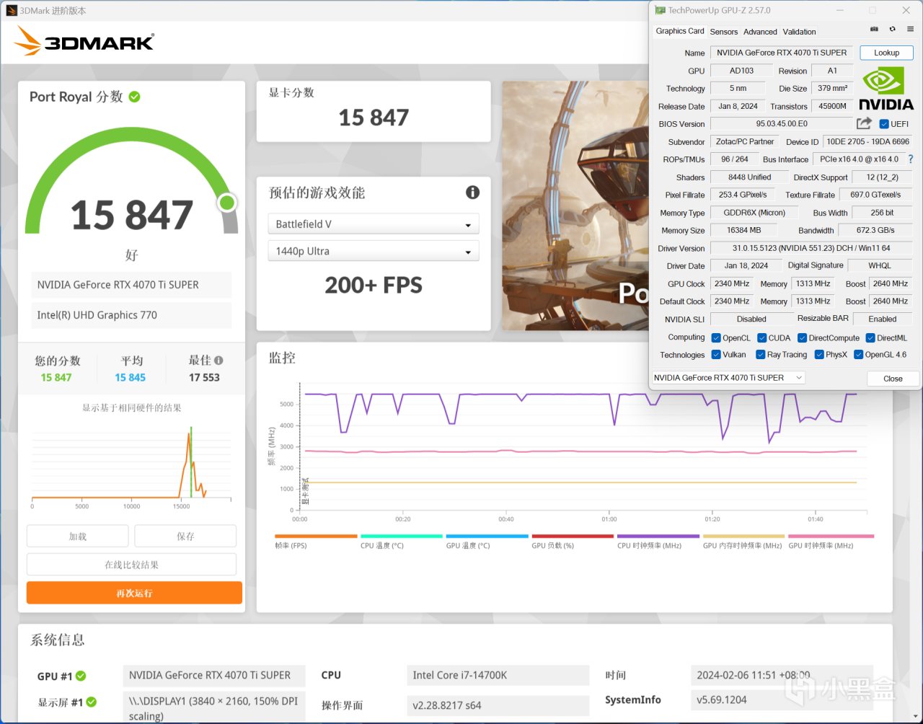Click the Lookup button

point(886,53)
